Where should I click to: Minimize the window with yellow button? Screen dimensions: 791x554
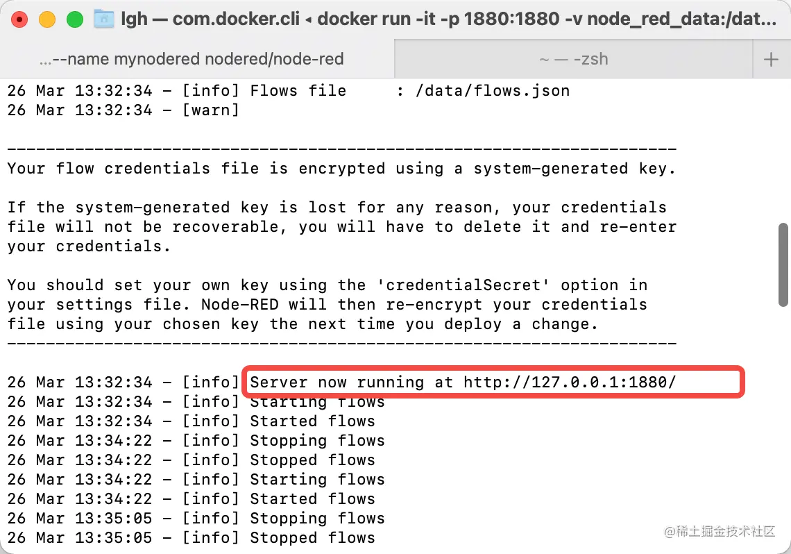[47, 19]
